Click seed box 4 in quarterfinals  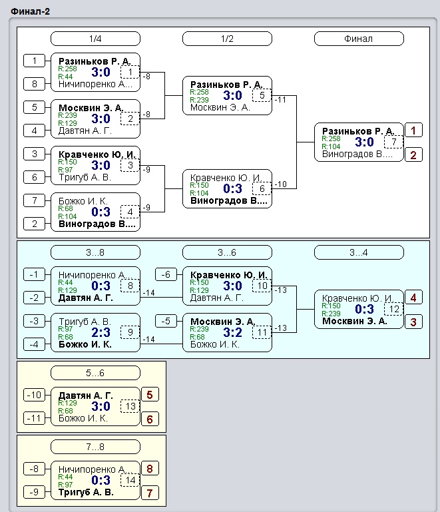click(34, 130)
